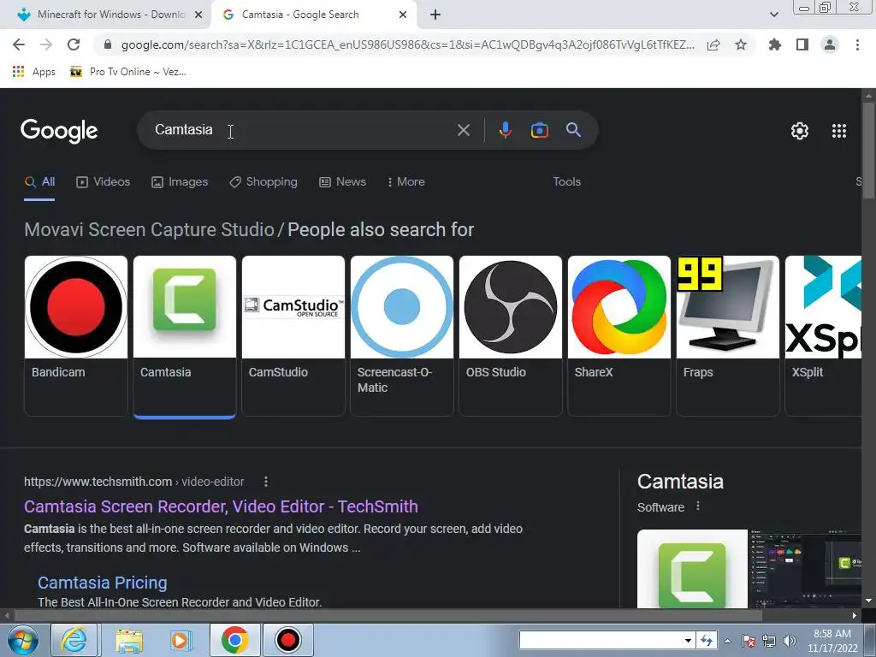
Task: Switch to Videos results
Action: pyautogui.click(x=104, y=182)
